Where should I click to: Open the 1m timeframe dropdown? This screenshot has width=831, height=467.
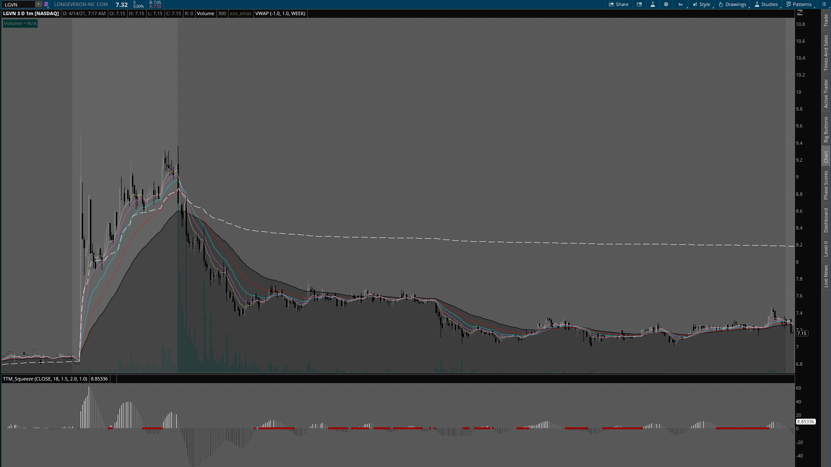click(681, 4)
